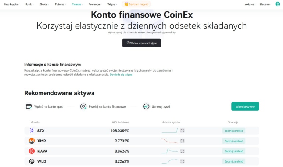Expand the WLD profit history chart
Screen dimensions: 283x167
pos(182,161)
